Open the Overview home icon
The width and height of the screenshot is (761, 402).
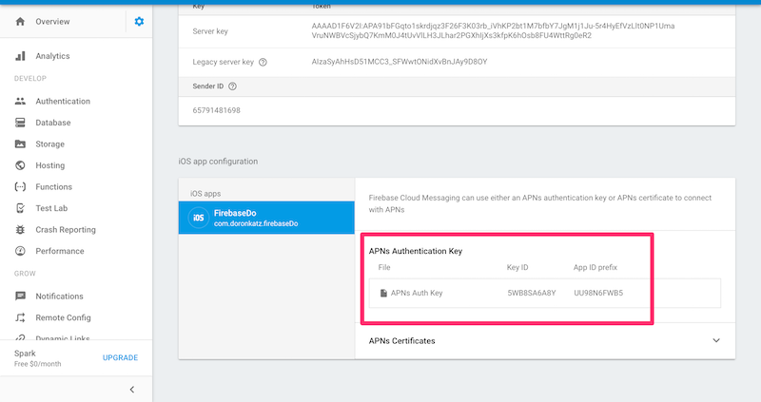click(x=20, y=21)
